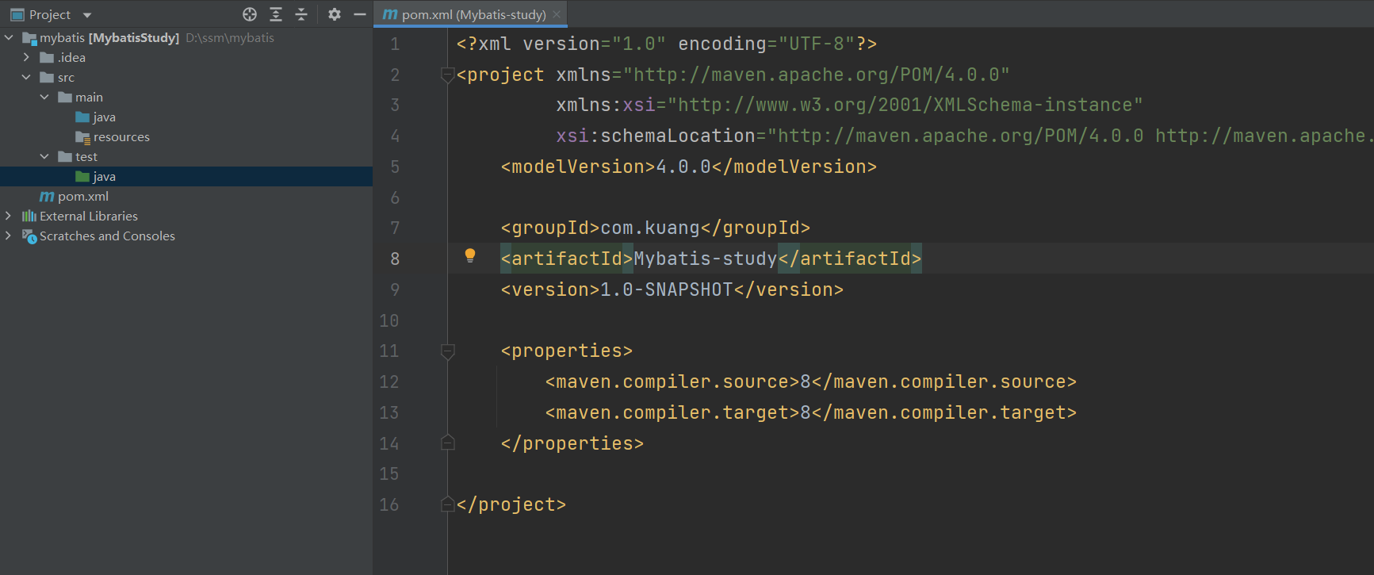Screen dimensions: 1374x575
Task: Open the Project view dropdown arrow
Action: (87, 15)
